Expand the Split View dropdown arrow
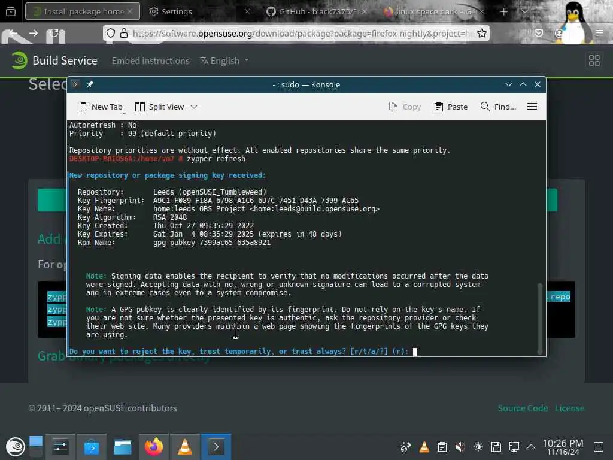Image resolution: width=613 pixels, height=460 pixels. pos(194,107)
